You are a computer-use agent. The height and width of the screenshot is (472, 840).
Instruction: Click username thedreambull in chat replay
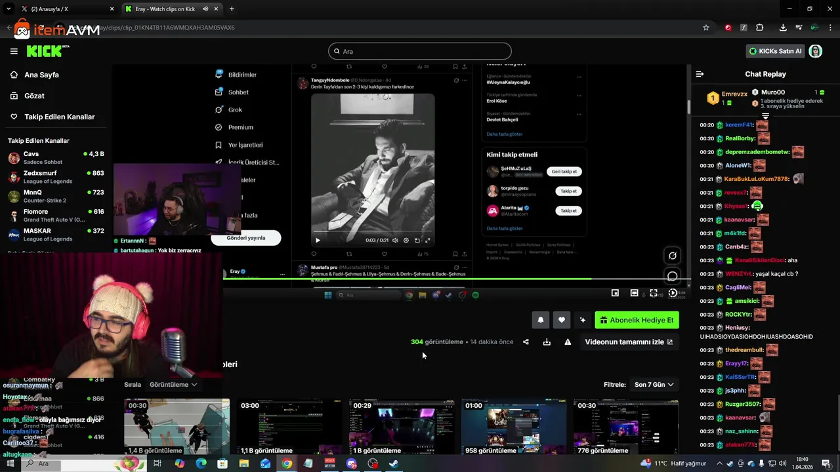(x=744, y=350)
